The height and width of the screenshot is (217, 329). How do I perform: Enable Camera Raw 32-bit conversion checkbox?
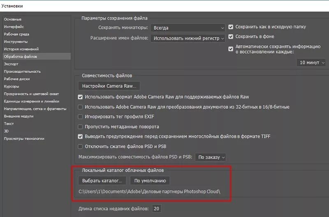(80, 107)
